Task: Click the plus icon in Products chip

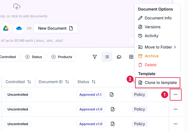Action: [x=53, y=57]
